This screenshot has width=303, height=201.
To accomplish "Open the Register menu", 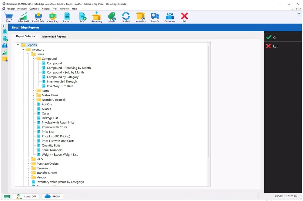I will click(10, 8).
